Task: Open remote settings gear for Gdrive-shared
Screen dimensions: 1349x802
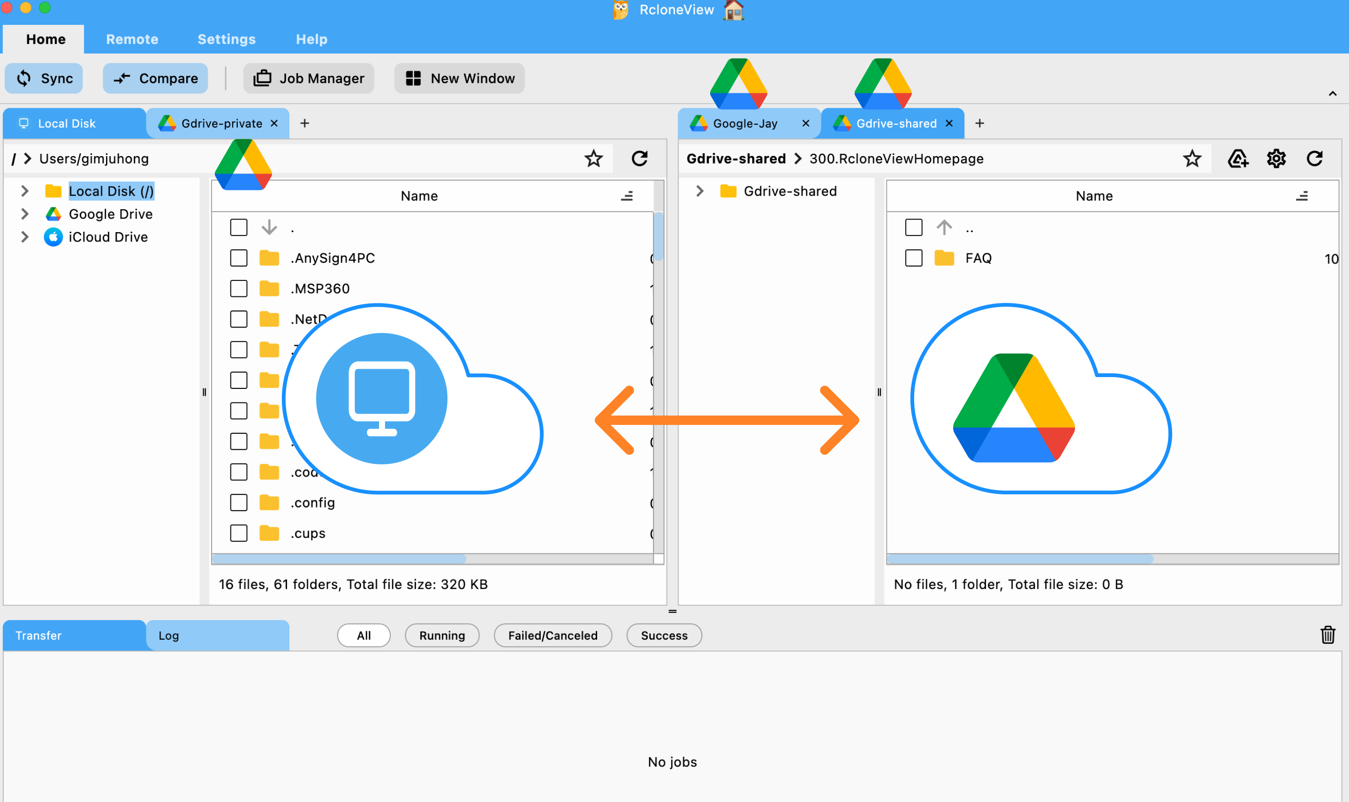Action: 1275,159
